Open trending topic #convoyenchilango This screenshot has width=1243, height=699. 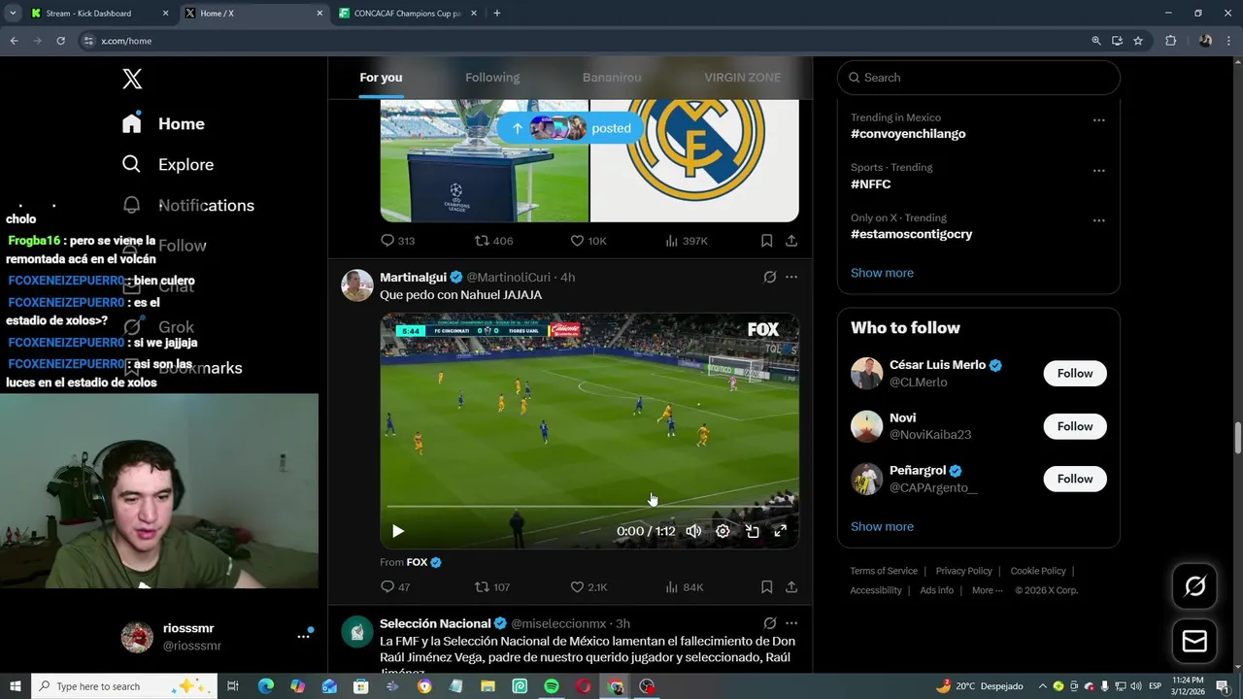tap(908, 134)
